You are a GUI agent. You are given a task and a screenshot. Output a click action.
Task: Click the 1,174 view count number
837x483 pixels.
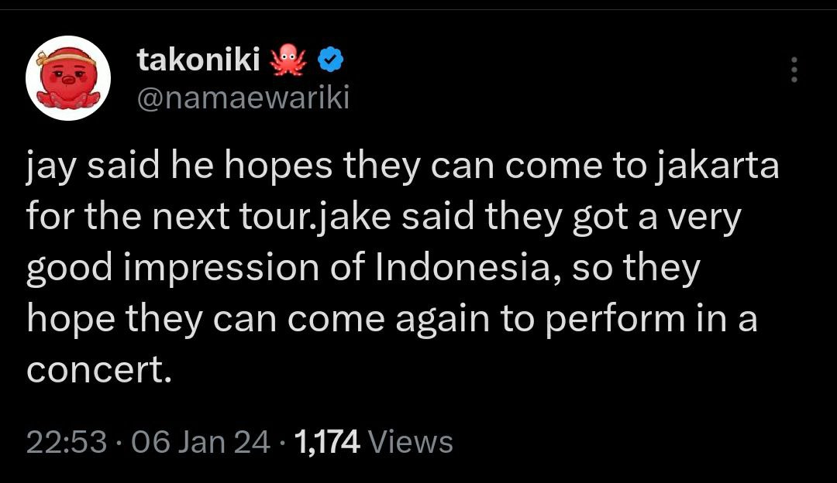327,442
